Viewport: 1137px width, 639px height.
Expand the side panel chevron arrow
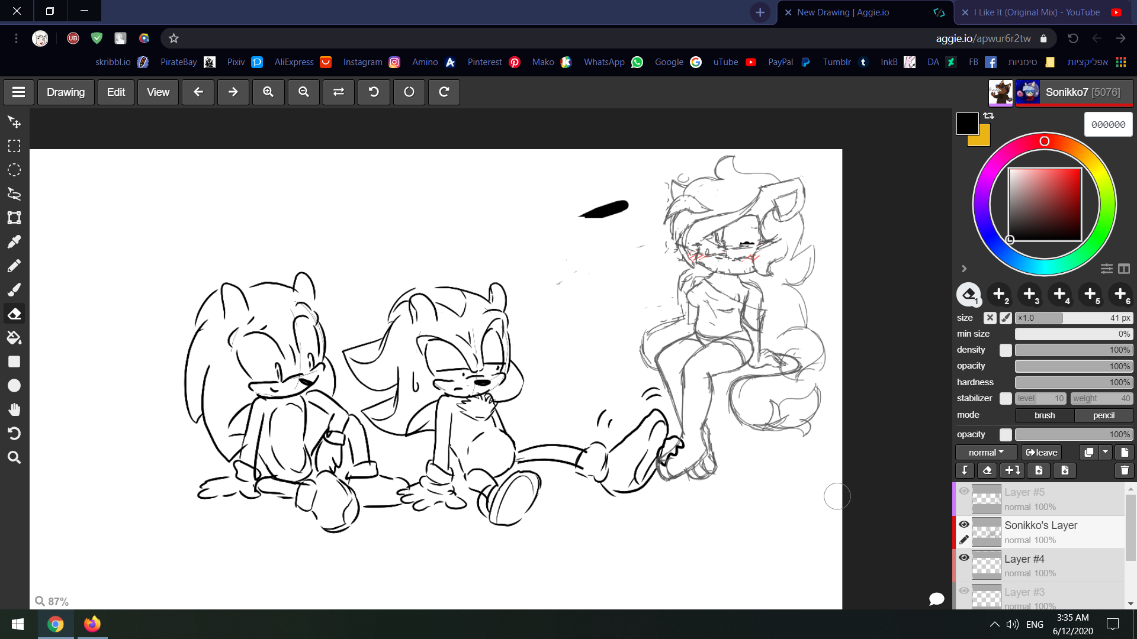(964, 269)
